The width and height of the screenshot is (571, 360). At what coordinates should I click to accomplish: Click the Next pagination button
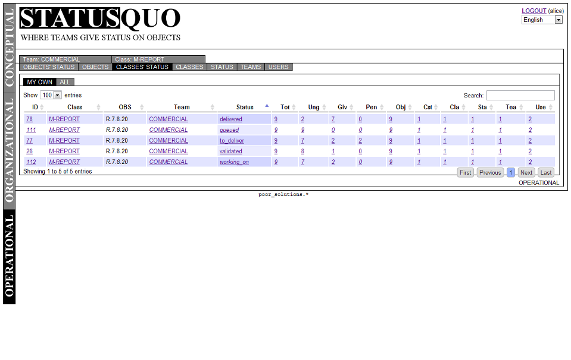point(526,172)
